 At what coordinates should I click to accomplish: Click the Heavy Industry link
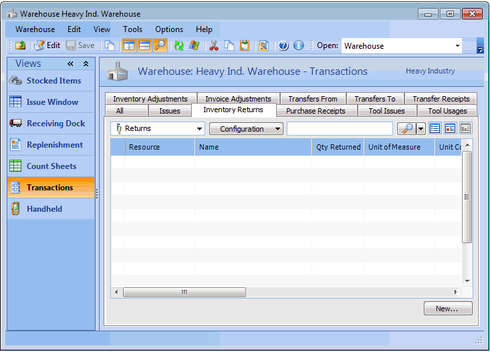click(x=430, y=71)
